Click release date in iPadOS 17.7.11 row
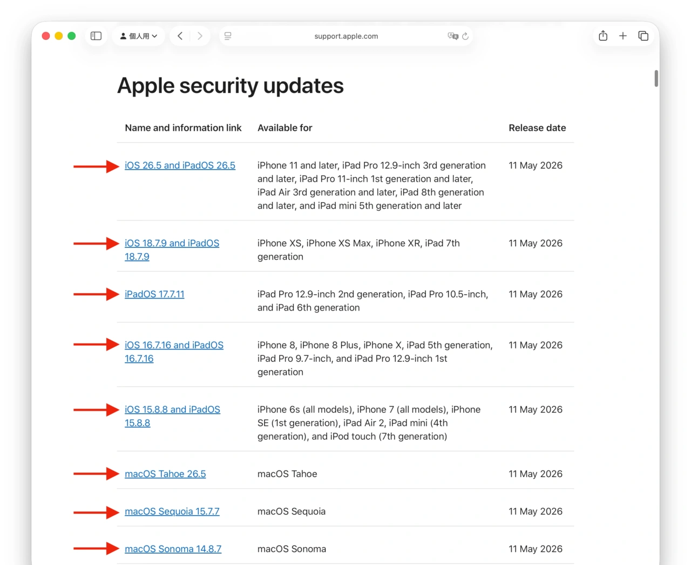Screen dimensions: 691x565 click(x=536, y=294)
